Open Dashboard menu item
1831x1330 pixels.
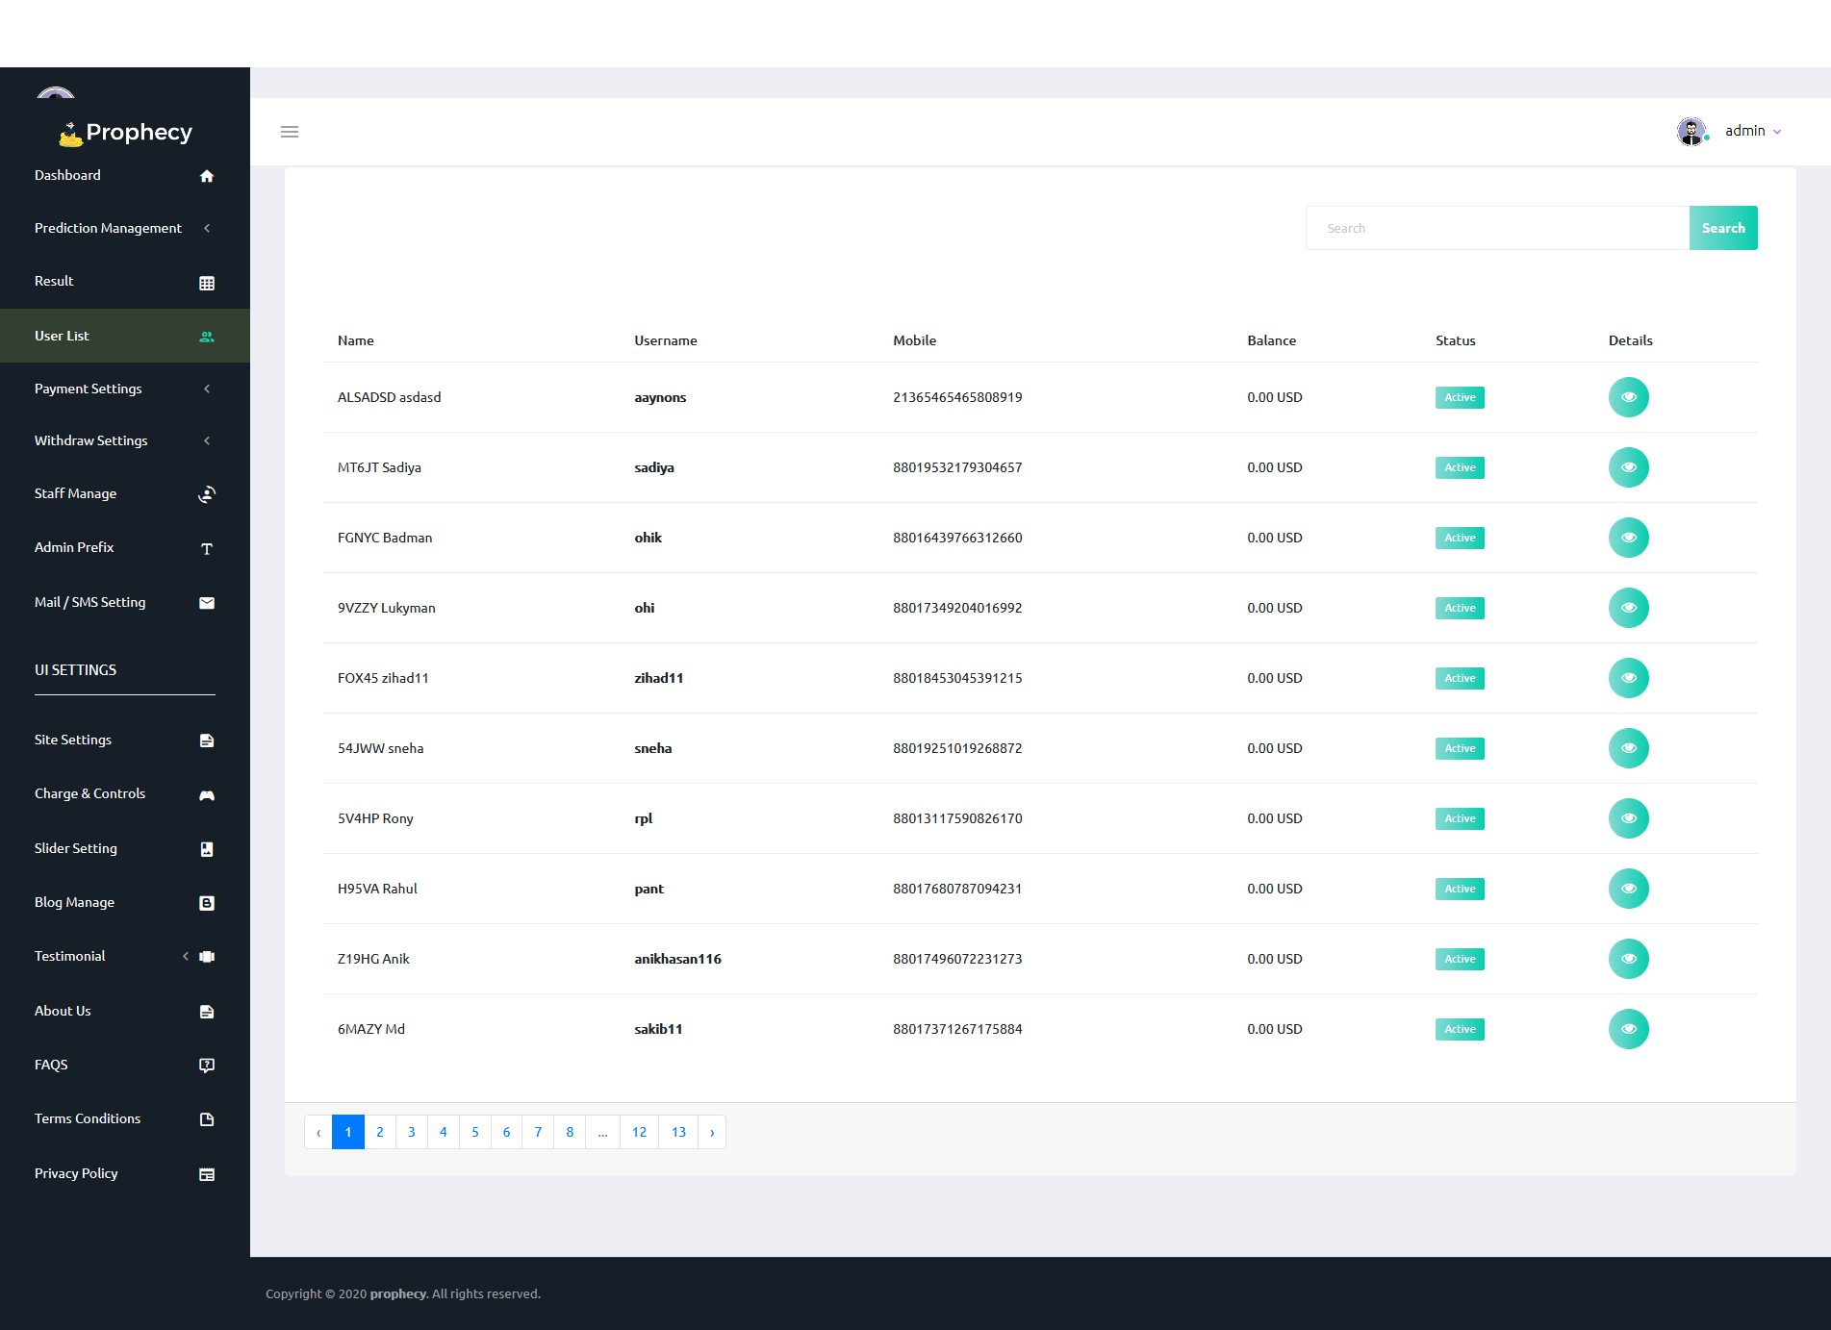point(125,175)
